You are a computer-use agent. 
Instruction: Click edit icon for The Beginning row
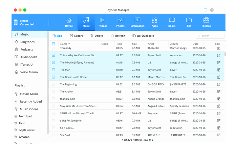(218, 84)
